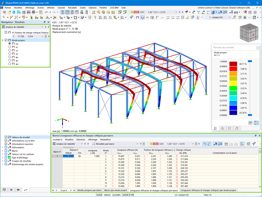Click Accéder à in the table menu
The height and width of the screenshot is (197, 262).
[x=58, y=140]
